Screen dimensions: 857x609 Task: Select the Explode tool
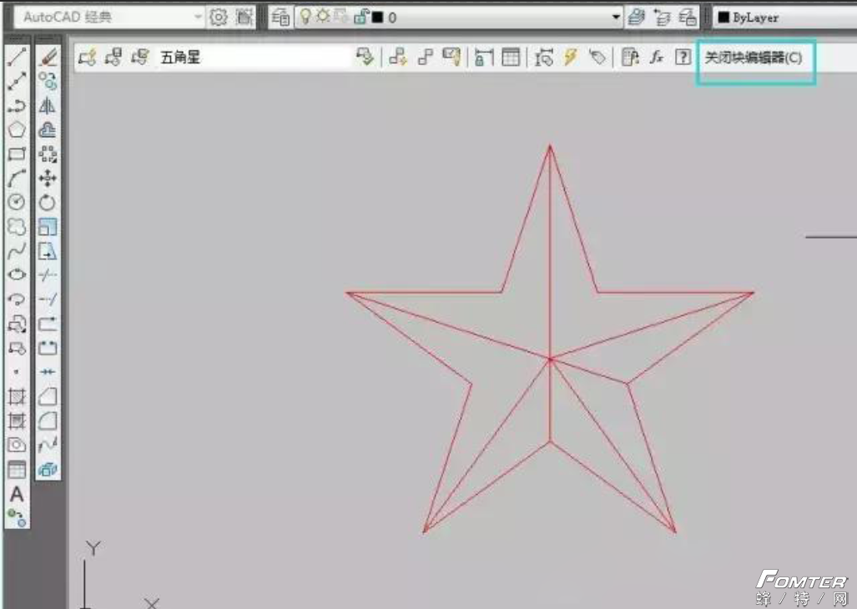point(48,469)
